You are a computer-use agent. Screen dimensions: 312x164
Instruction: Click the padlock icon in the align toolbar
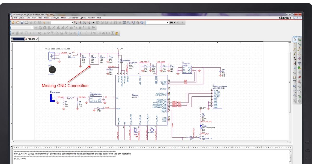point(117,33)
